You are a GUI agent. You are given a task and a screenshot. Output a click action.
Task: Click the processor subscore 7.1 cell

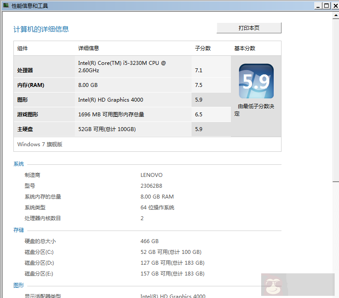(198, 70)
